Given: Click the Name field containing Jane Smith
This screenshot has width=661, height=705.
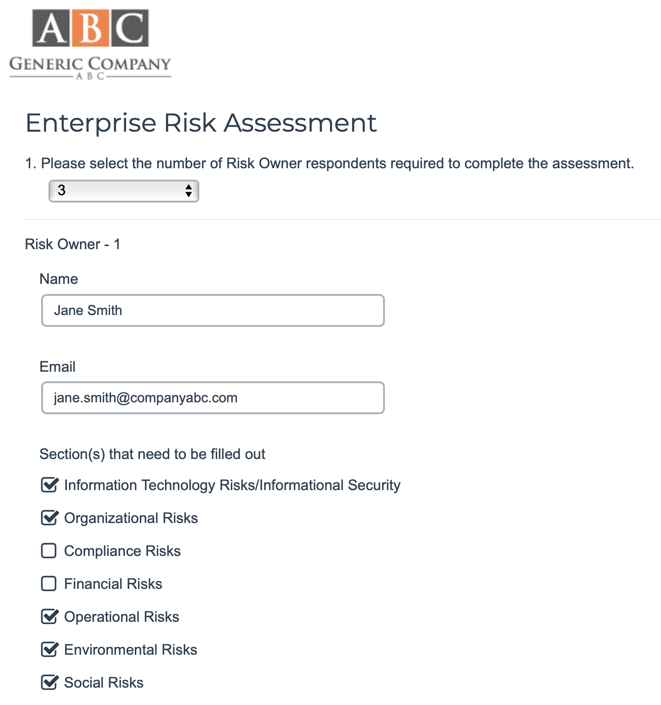Looking at the screenshot, I should pyautogui.click(x=213, y=310).
